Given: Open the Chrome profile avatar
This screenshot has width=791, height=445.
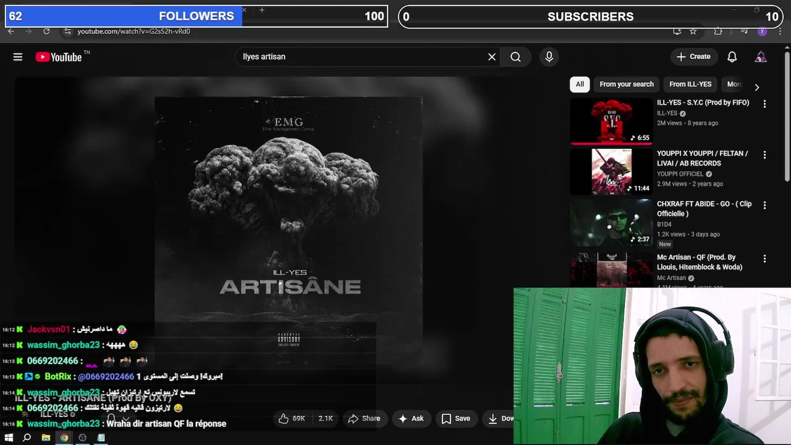Looking at the screenshot, I should tap(762, 31).
